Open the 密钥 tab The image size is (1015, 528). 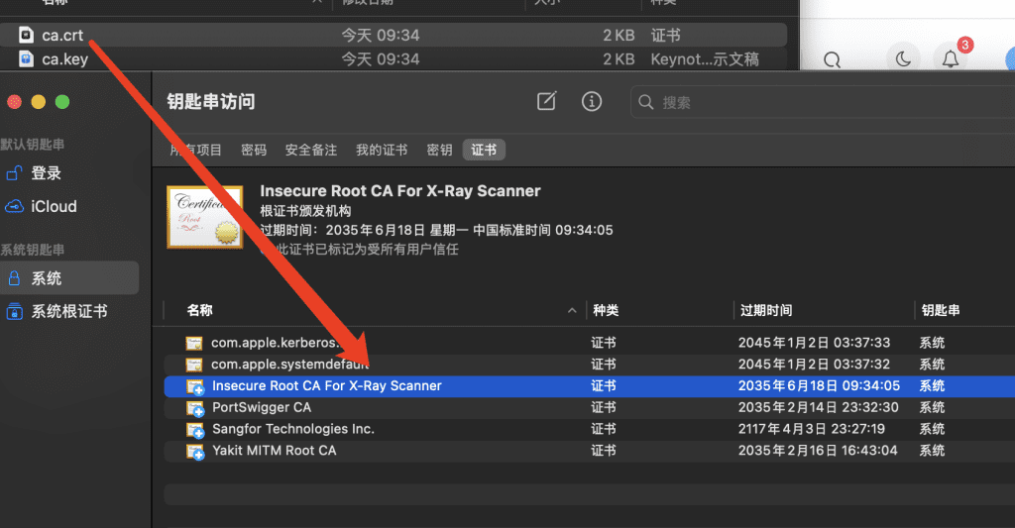439,151
